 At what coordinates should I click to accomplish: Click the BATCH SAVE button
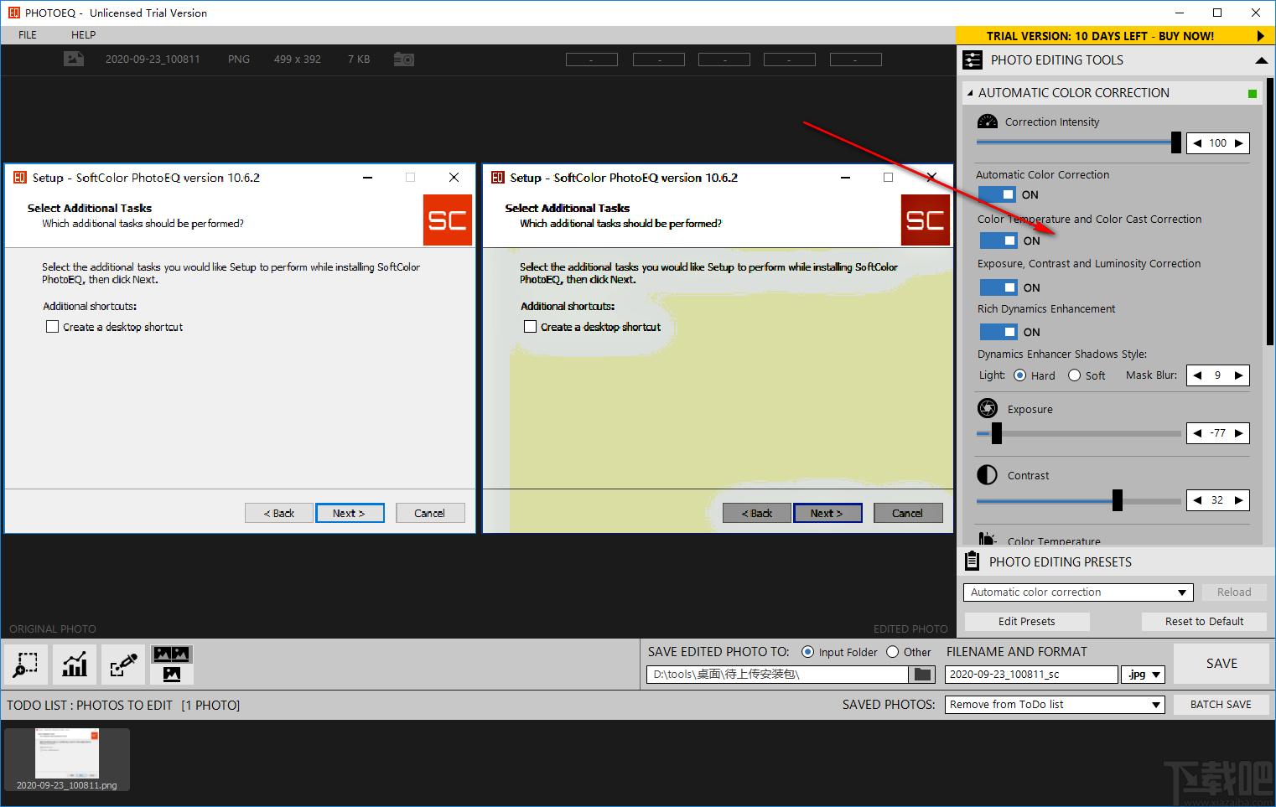pos(1221,705)
